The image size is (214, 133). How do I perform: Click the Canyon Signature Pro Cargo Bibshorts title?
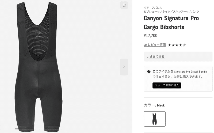click(171, 22)
